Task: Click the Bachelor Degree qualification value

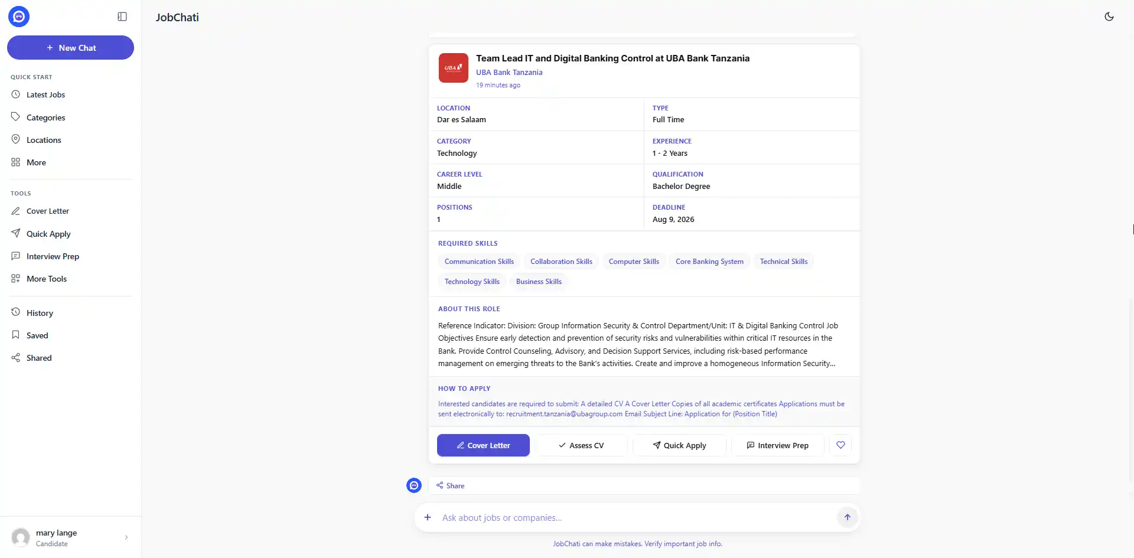Action: tap(681, 186)
